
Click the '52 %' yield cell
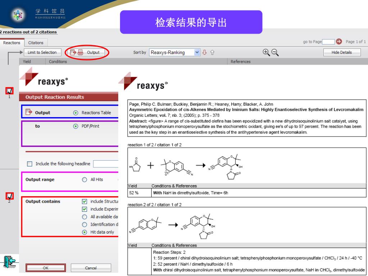[x=134, y=193]
